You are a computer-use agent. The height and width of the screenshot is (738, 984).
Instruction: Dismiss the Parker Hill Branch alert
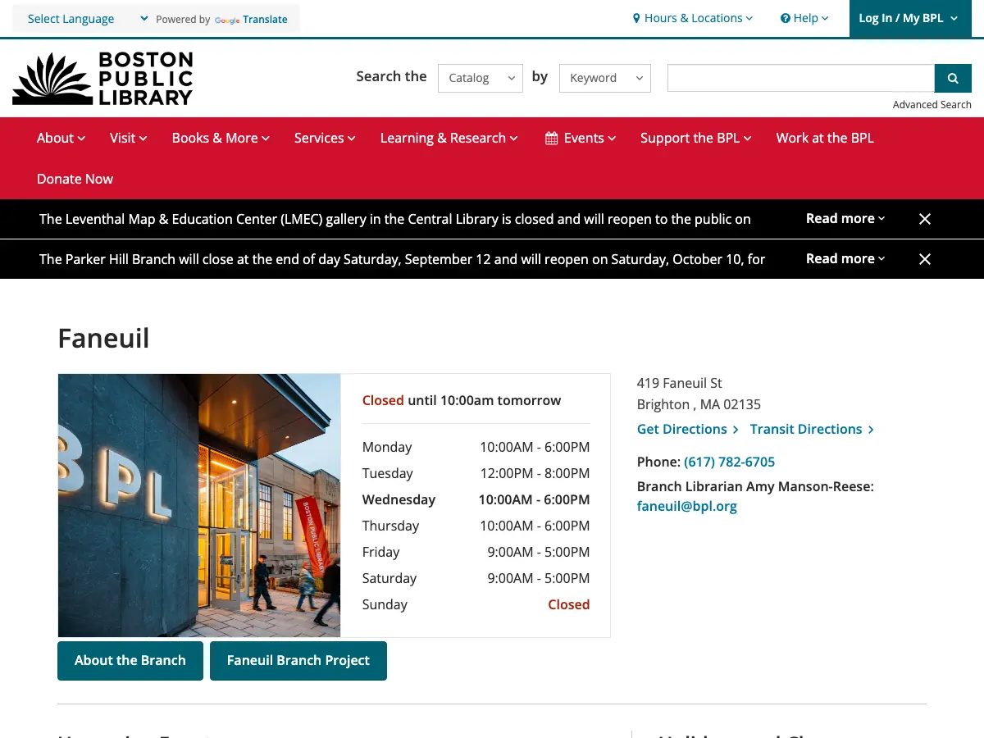coord(925,259)
